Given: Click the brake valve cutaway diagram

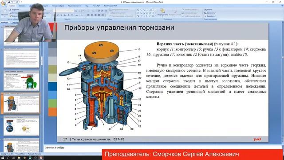Looking at the screenshot, I should coord(100,86).
